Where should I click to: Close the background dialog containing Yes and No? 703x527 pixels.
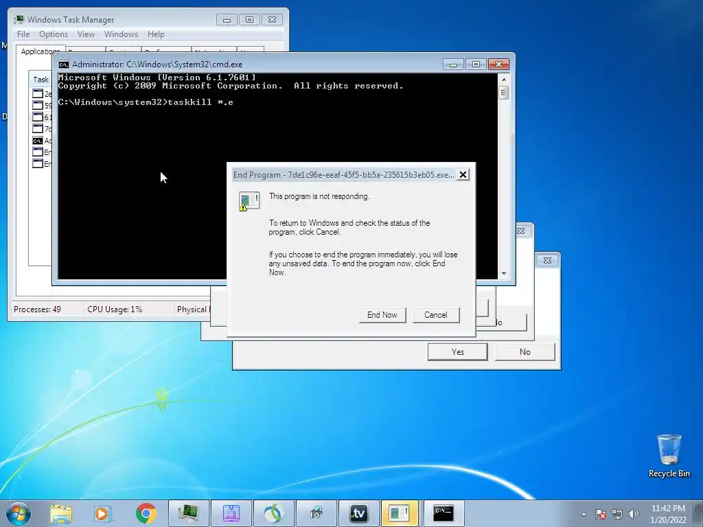[547, 260]
